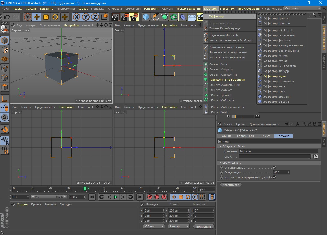Click the record active objects keyframe icon
The width and height of the screenshot is (327, 235).
tap(150, 197)
